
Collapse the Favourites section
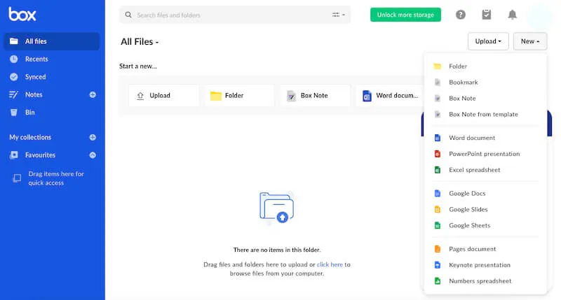[93, 155]
